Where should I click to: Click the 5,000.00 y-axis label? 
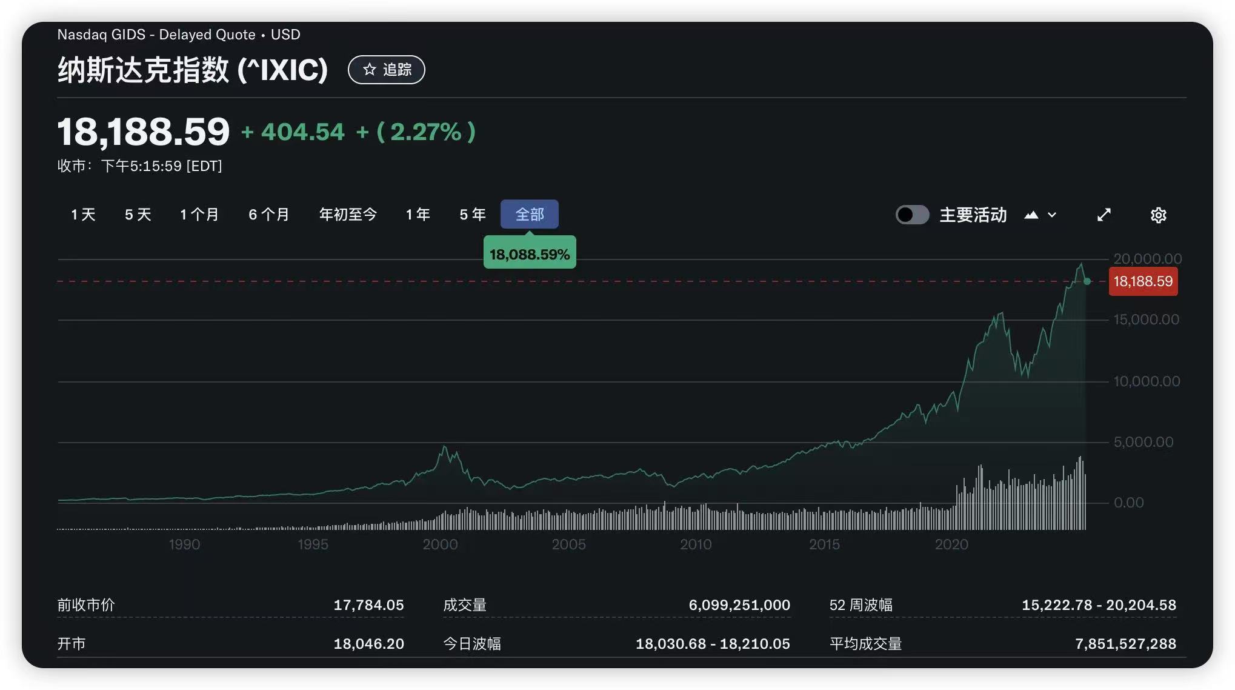point(1143,442)
